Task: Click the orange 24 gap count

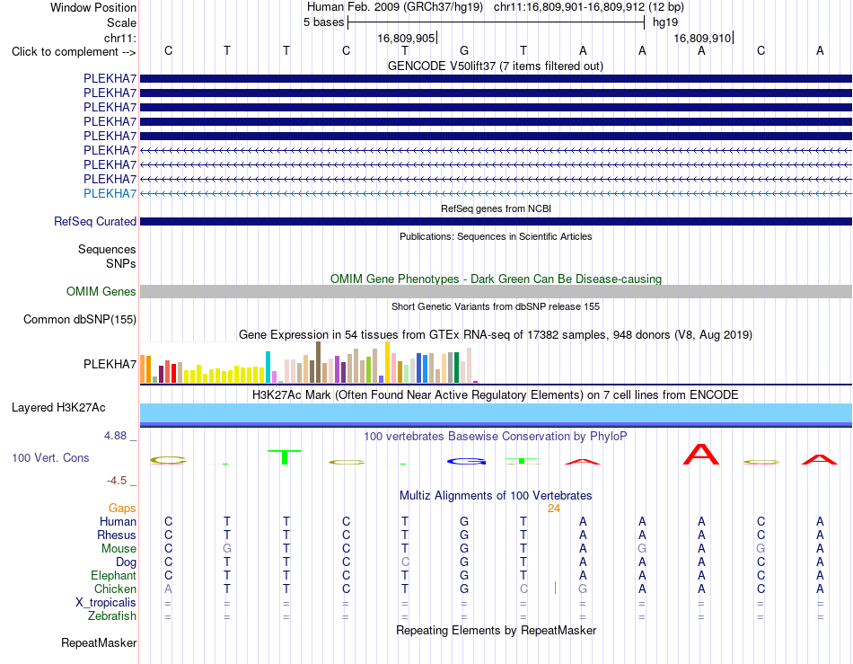Action: point(554,509)
